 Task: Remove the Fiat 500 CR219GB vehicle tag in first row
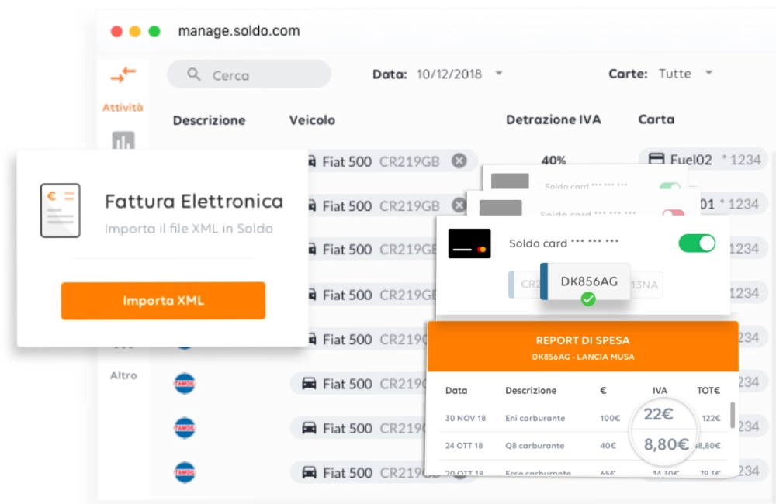pos(459,161)
